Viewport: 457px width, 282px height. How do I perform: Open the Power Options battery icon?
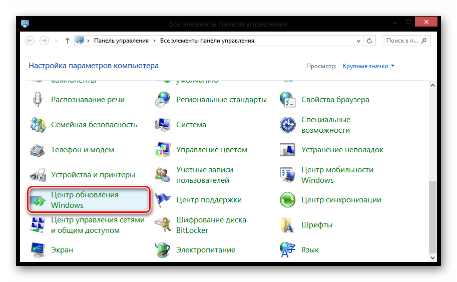(163, 249)
